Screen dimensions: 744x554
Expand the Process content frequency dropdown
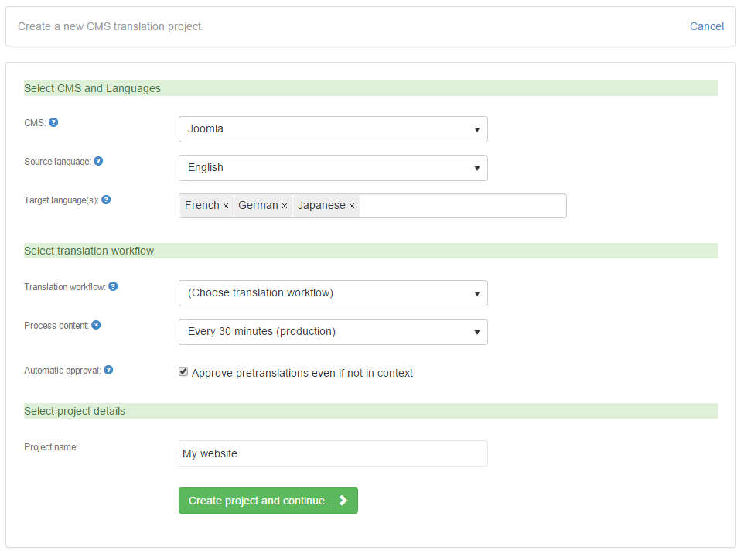click(333, 332)
